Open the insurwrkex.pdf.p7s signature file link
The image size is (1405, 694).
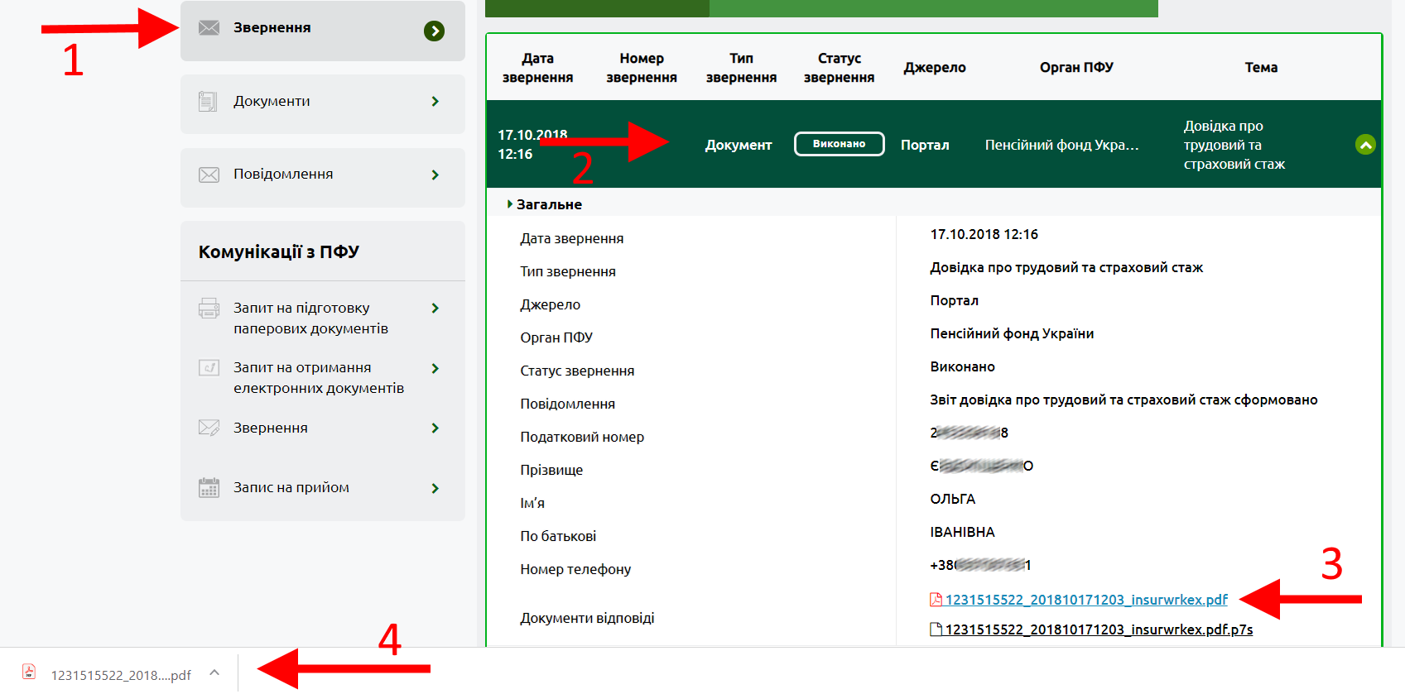(1099, 629)
